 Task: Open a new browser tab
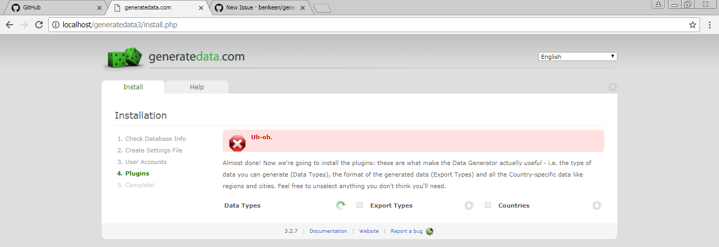click(322, 8)
